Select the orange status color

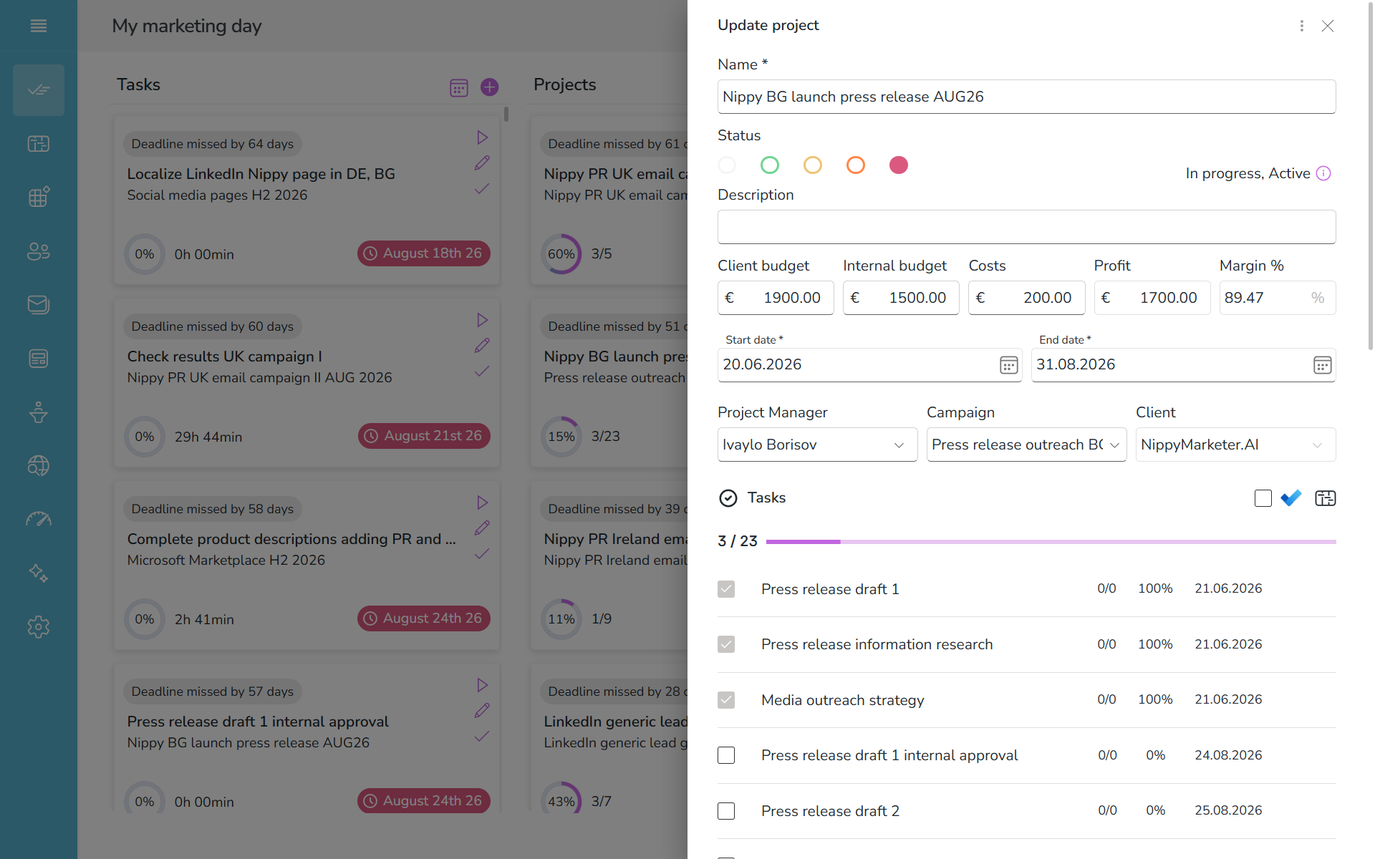click(x=856, y=165)
